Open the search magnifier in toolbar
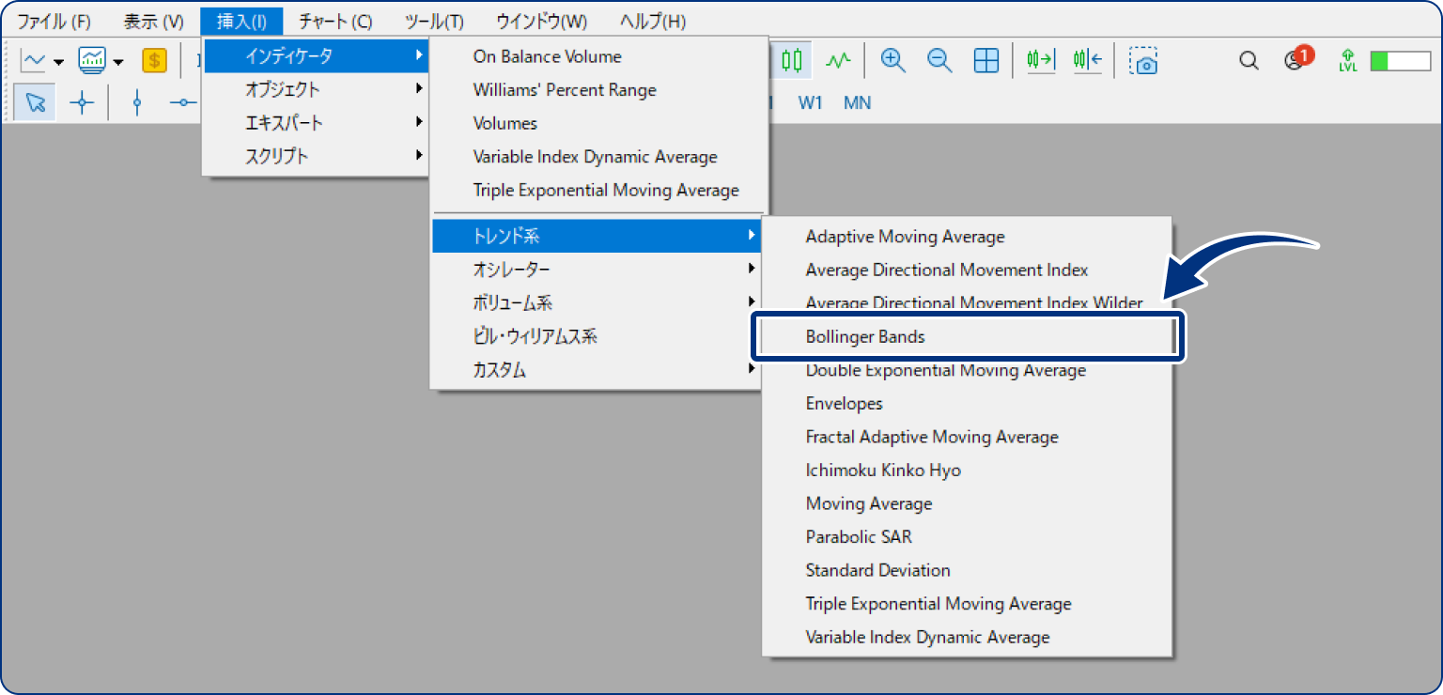The width and height of the screenshot is (1443, 695). coord(1248,61)
